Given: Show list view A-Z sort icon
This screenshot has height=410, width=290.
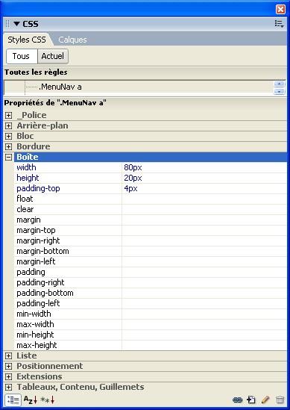Looking at the screenshot, I should 31,400.
